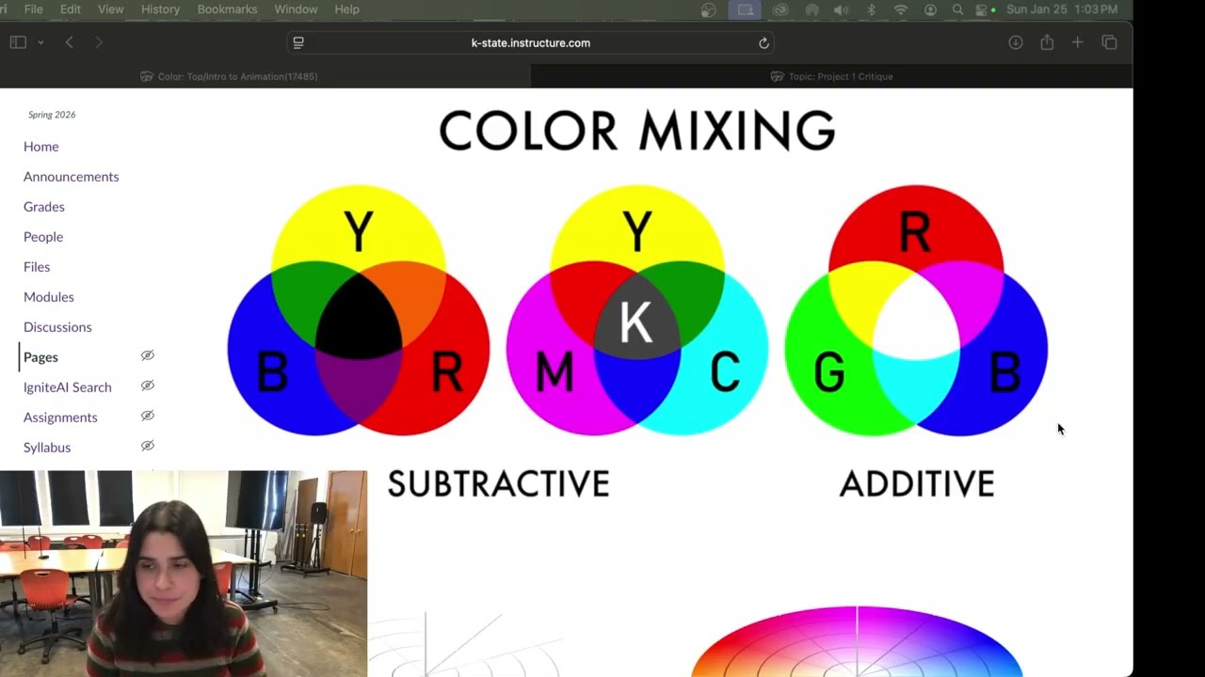1205x677 pixels.
Task: Open Creative Cloud from the menu bar
Action: tap(779, 9)
